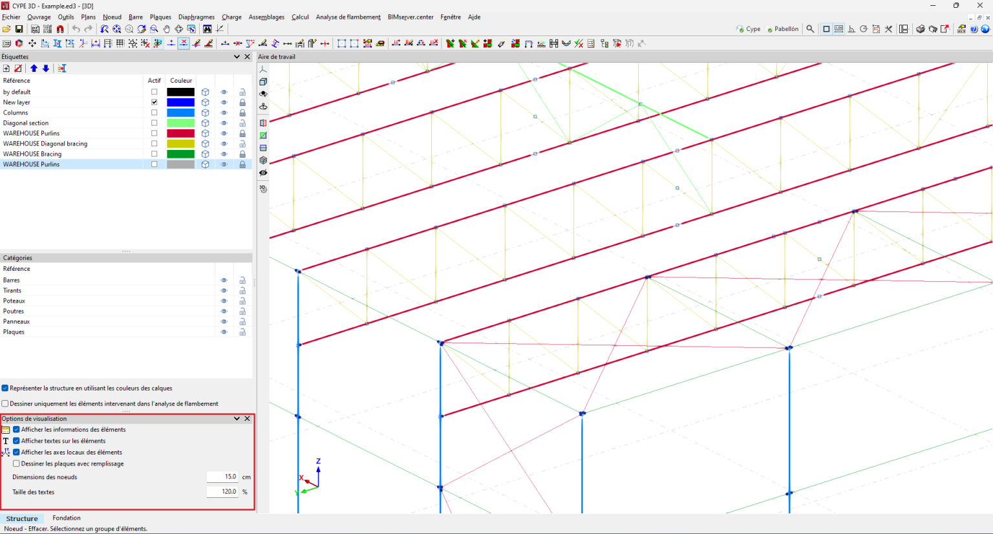This screenshot has width=993, height=534.
Task: Enable Dessiner les plaques avec remplissage
Action: [17, 464]
